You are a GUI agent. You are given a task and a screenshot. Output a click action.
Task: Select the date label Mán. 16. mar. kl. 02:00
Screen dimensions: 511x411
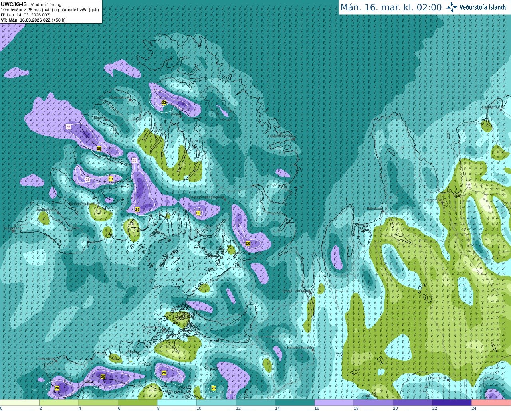(391, 8)
